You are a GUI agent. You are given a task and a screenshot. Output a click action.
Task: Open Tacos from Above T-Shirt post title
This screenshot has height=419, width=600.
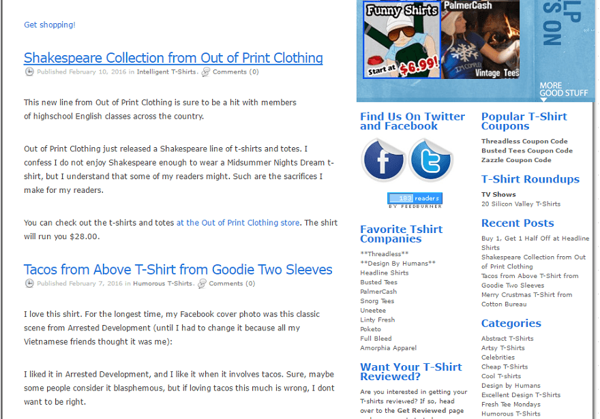coord(178,270)
